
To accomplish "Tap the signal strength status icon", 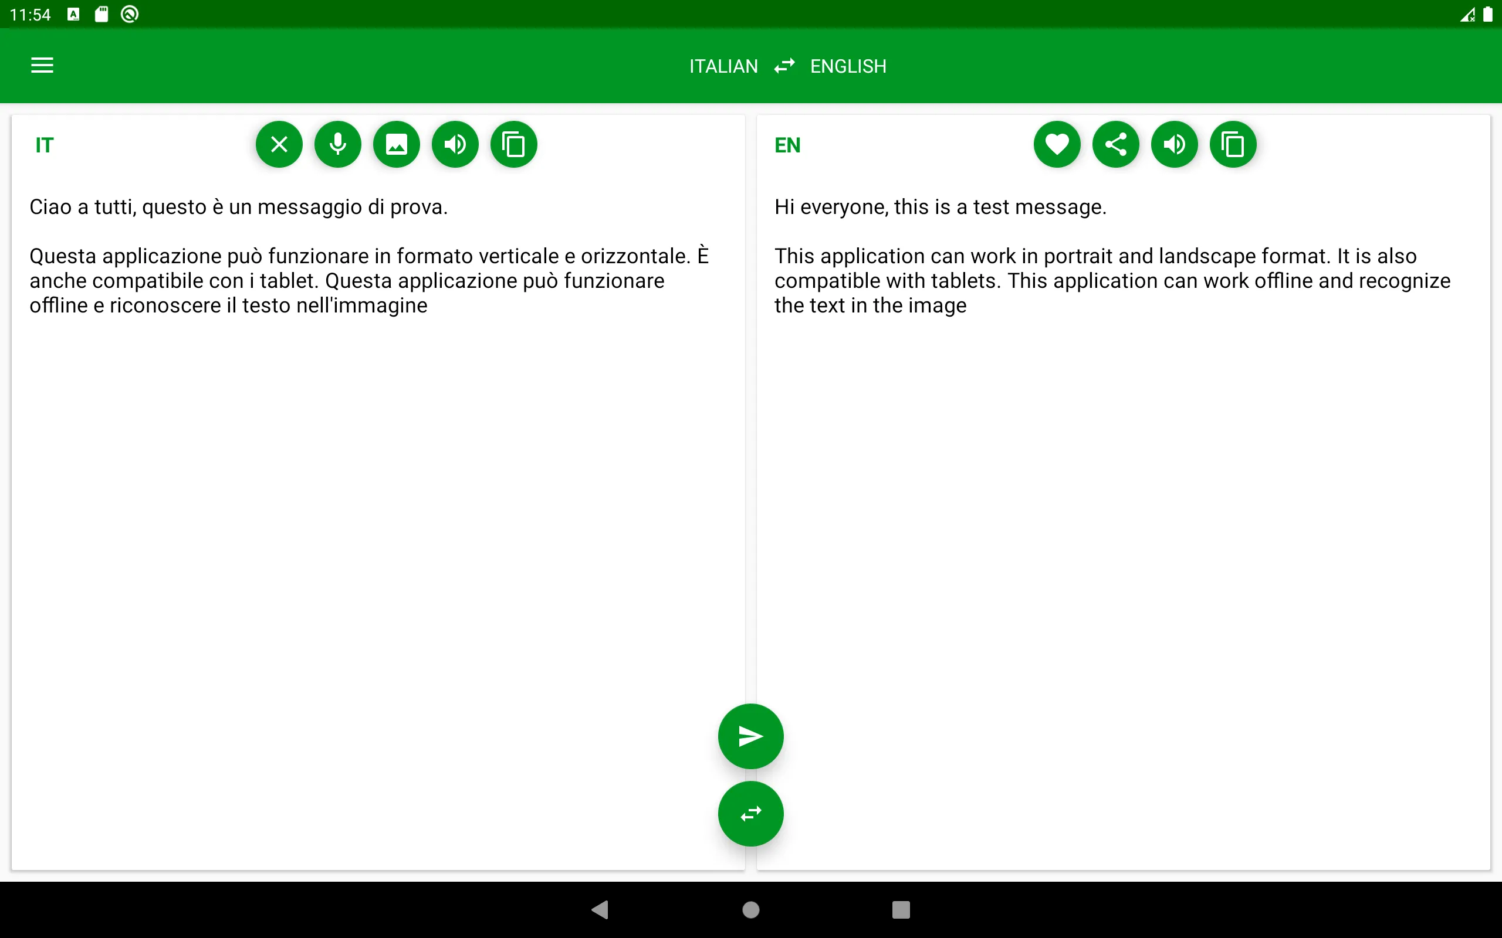I will (x=1468, y=14).
